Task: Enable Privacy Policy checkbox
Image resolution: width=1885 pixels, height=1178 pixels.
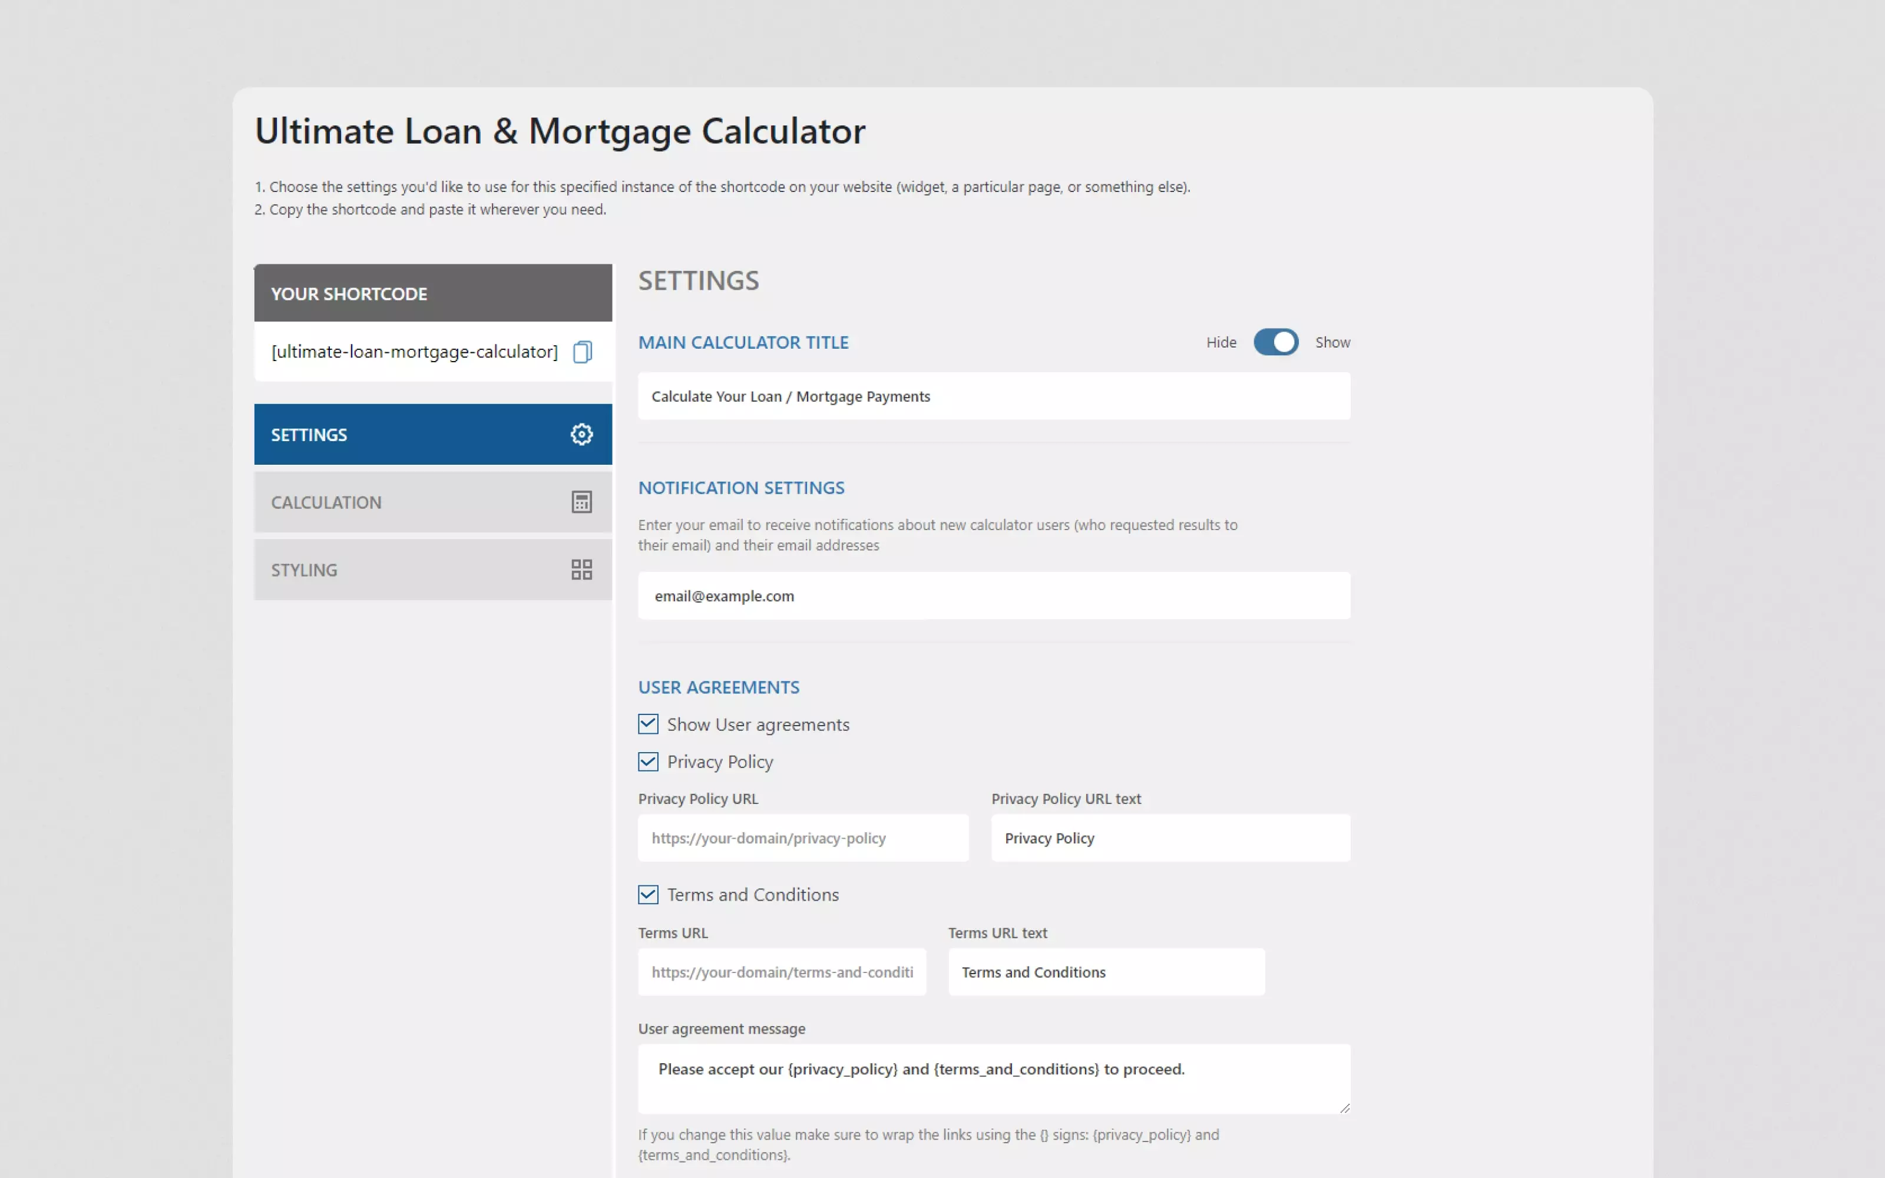Action: (647, 760)
